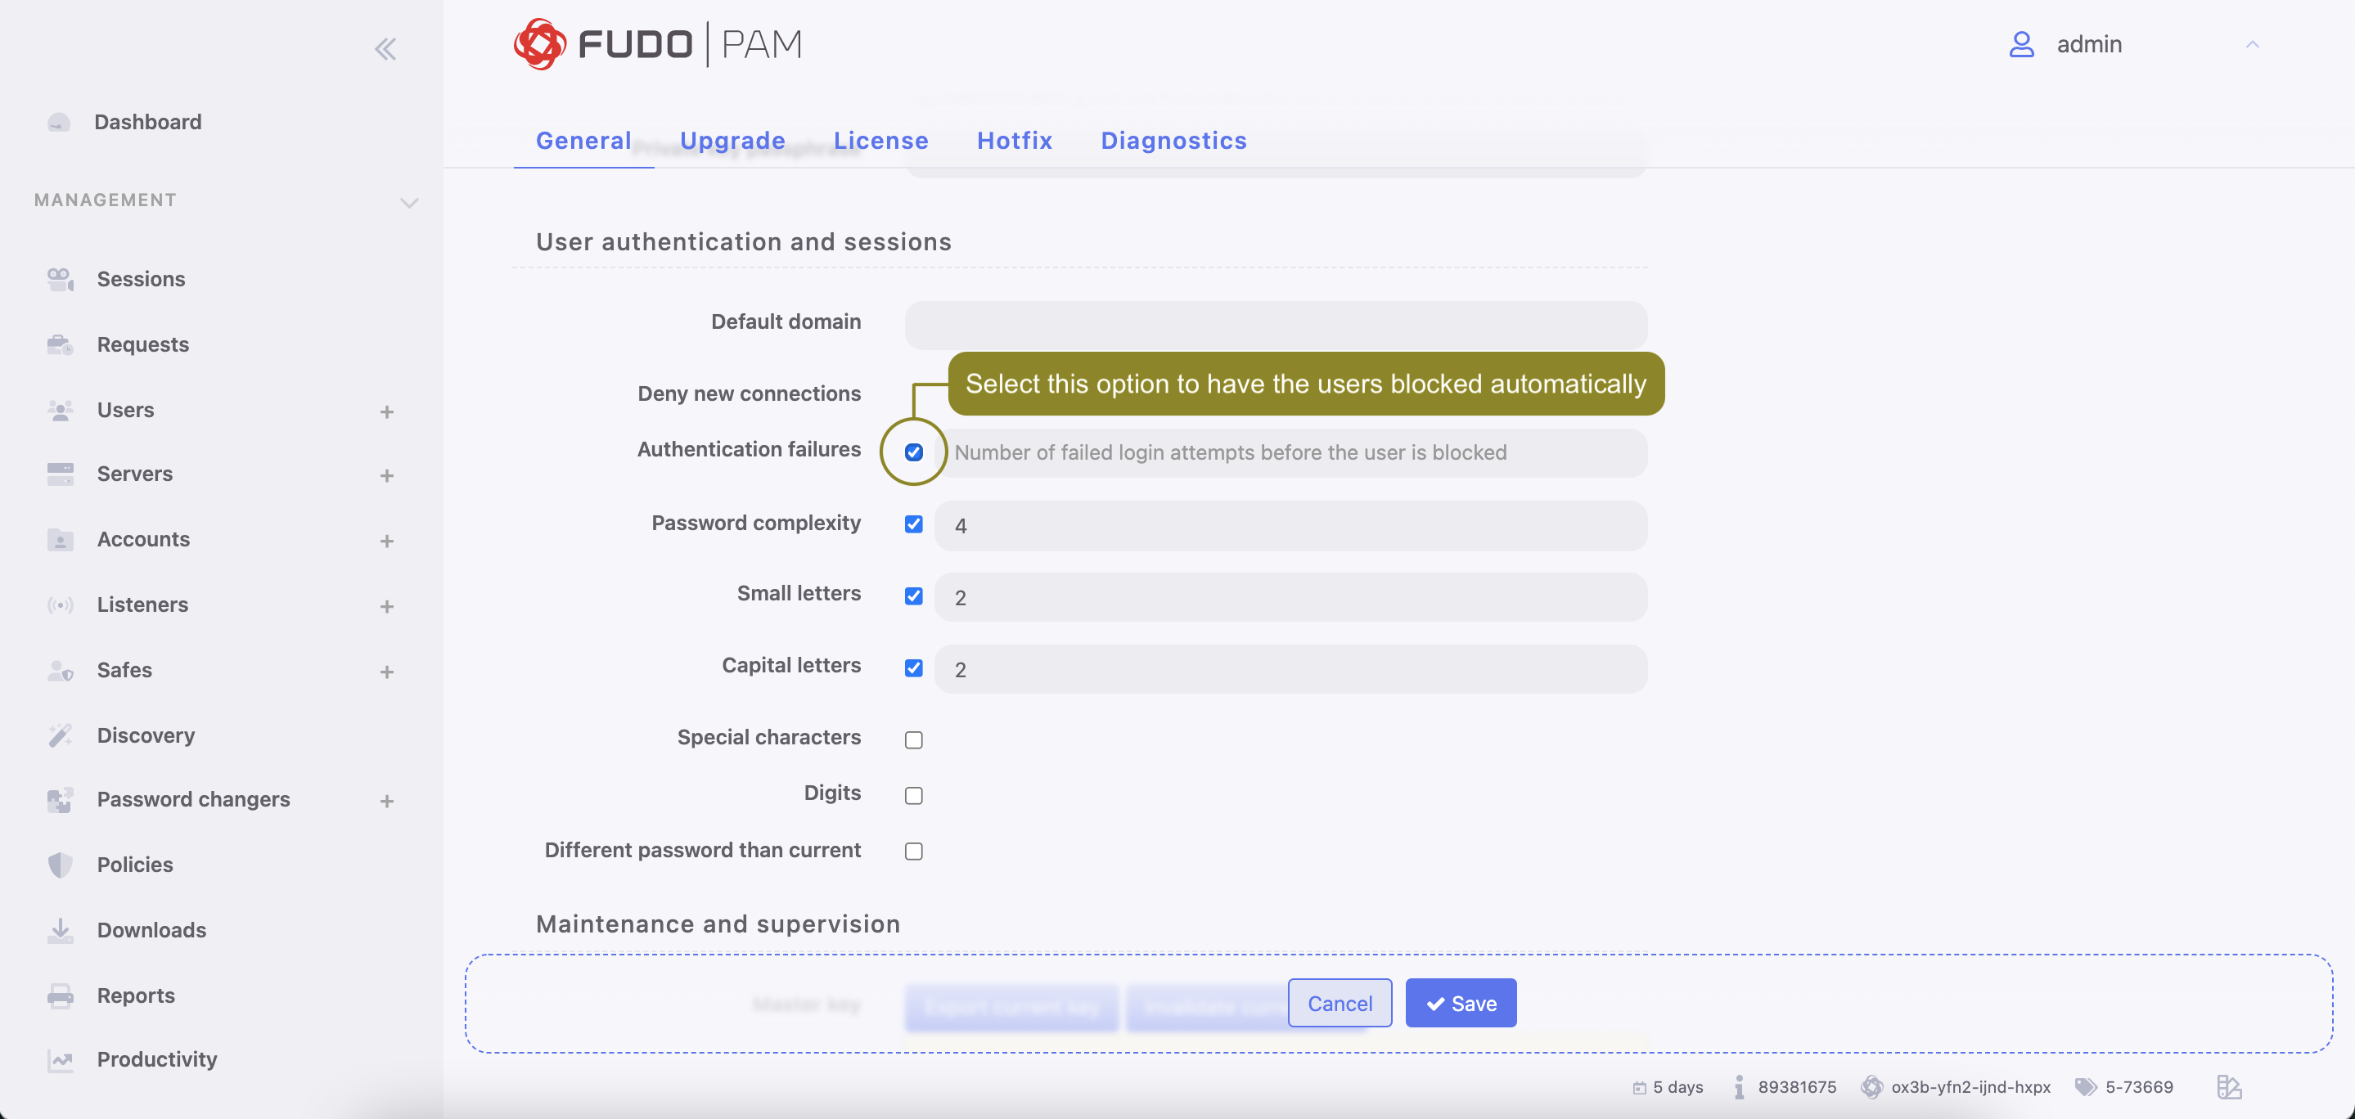The height and width of the screenshot is (1119, 2355).
Task: Switch to the Upgrade tab
Action: point(732,141)
